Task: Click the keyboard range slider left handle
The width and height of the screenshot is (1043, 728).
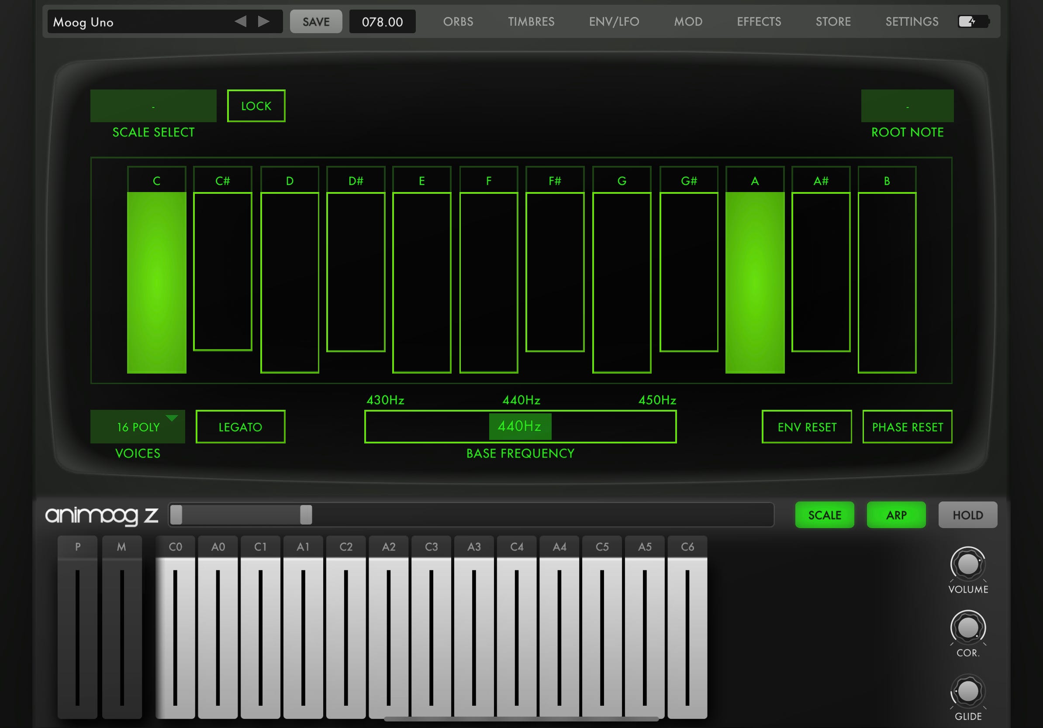Action: point(176,515)
